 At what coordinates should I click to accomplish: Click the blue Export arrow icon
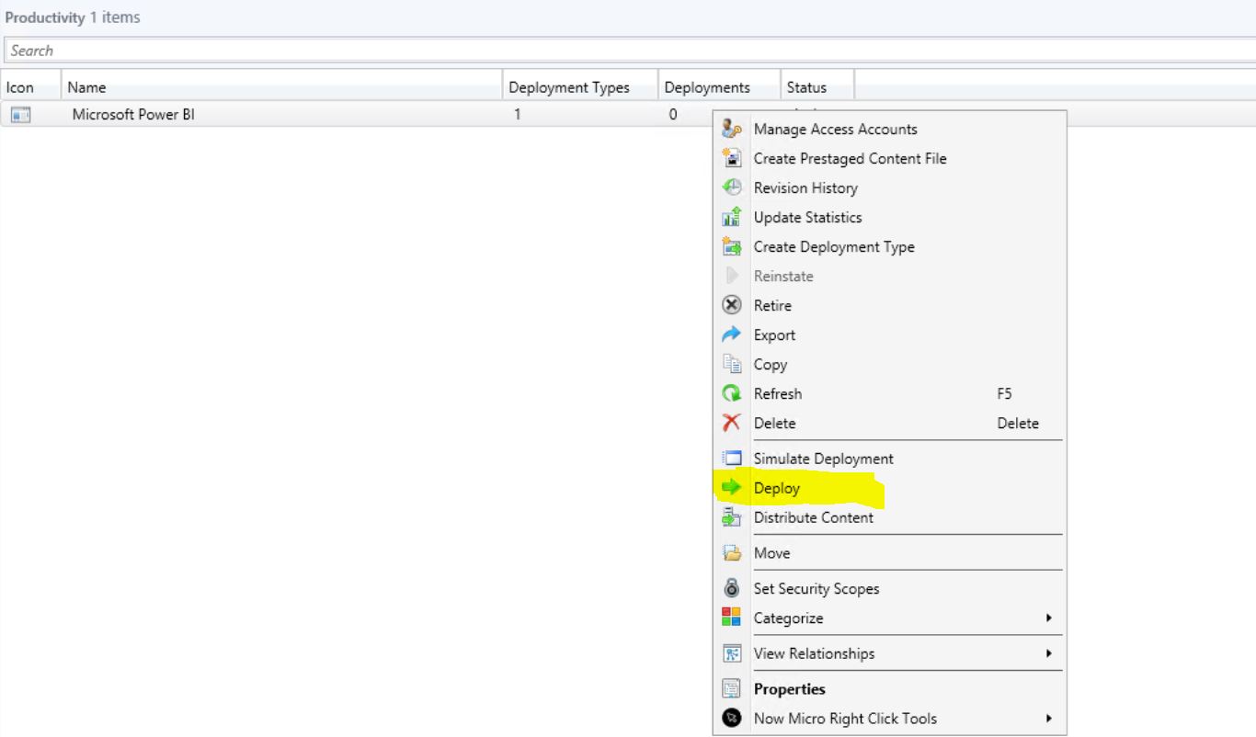732,334
